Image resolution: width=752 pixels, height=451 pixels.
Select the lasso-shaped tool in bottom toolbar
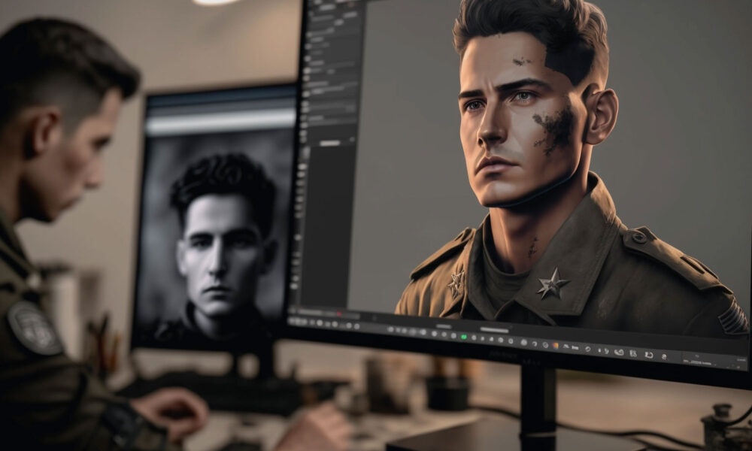[x=619, y=352]
